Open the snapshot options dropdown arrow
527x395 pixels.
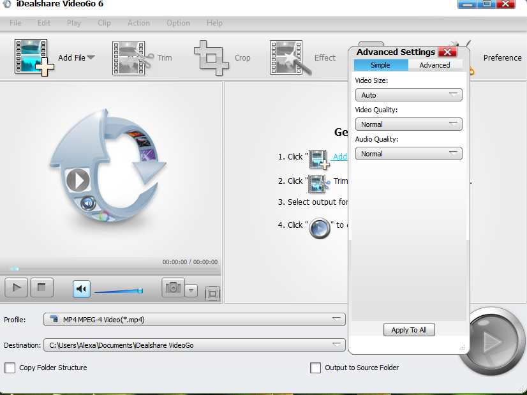pos(191,290)
